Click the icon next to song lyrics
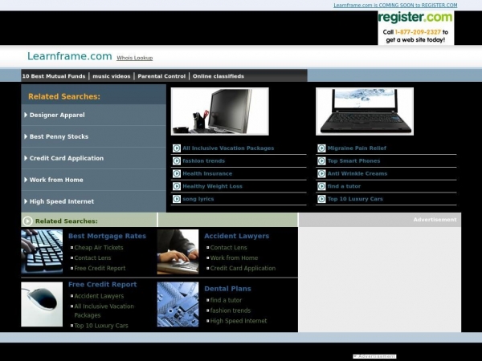The image size is (482, 361). [x=177, y=199]
